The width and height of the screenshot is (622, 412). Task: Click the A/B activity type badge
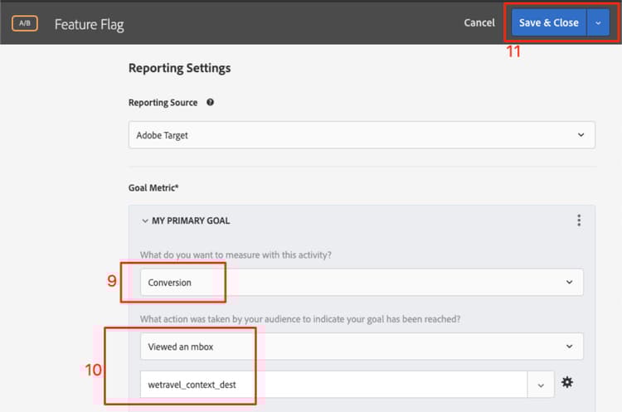25,23
